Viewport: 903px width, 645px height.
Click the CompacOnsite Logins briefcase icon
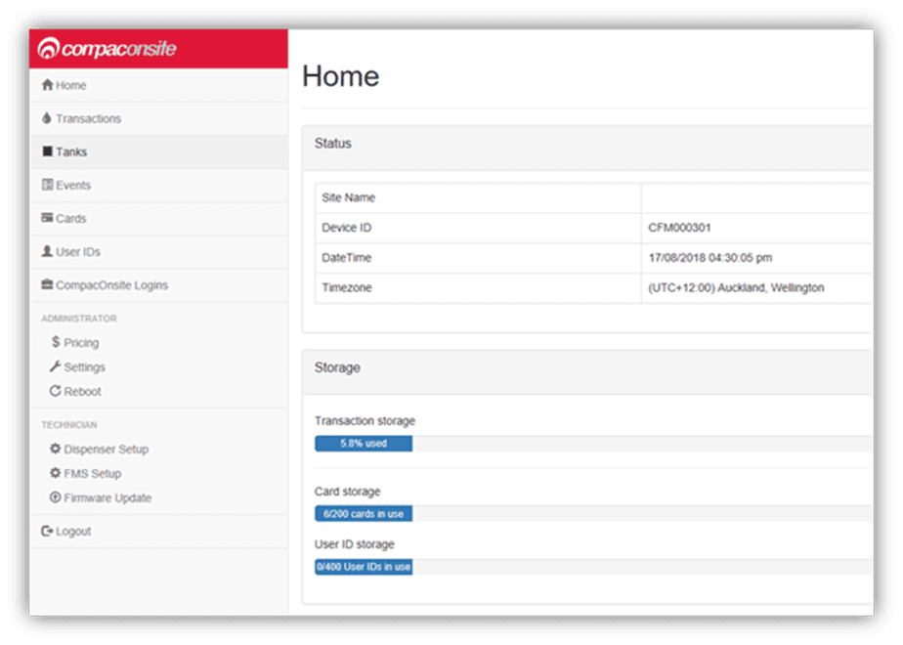(47, 284)
